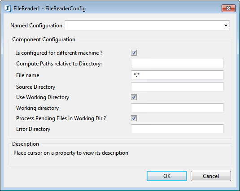Click the File name input field
The image size is (240, 191).
tap(177, 75)
